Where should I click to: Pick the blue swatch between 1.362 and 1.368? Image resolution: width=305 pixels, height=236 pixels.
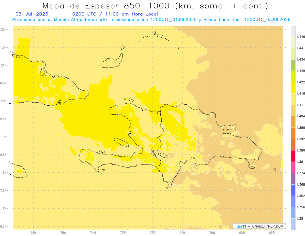tap(293, 190)
